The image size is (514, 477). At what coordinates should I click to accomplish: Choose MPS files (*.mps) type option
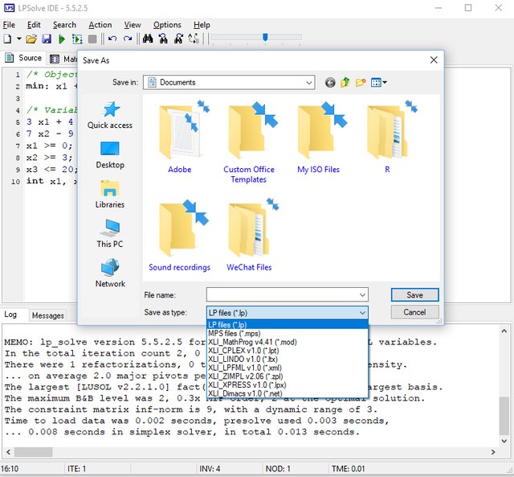(x=288, y=333)
